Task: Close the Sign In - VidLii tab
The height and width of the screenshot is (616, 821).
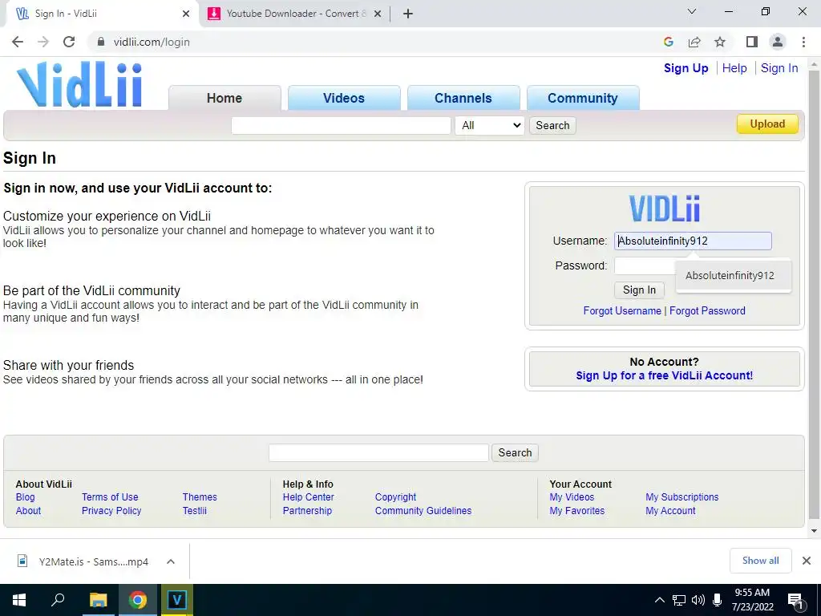Action: click(186, 14)
